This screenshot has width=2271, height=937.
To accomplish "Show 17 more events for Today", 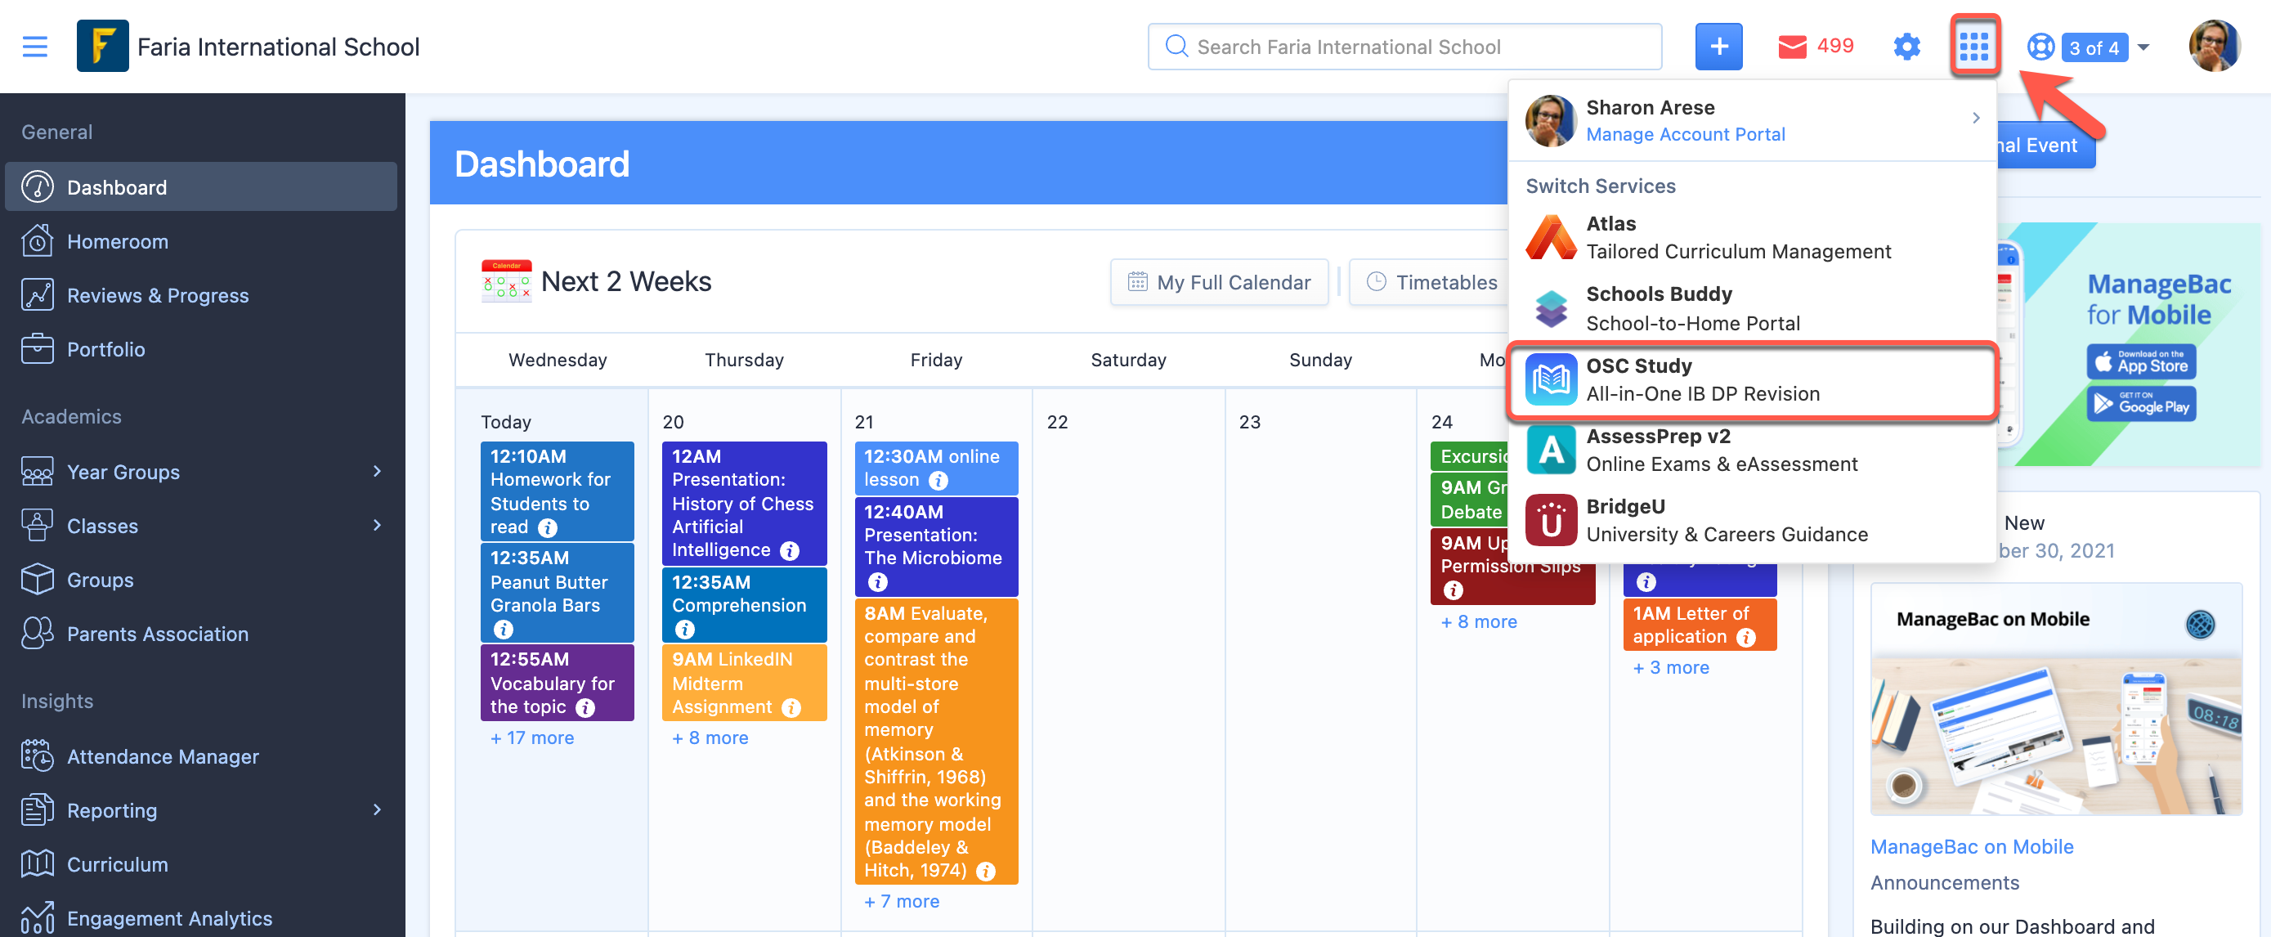I will coord(531,737).
